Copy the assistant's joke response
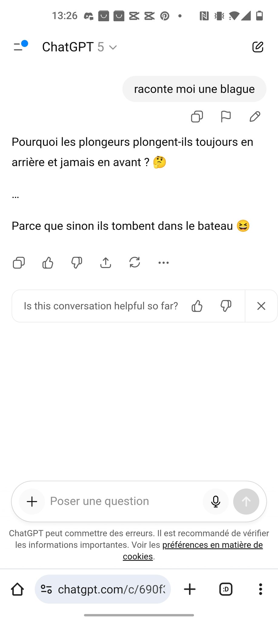This screenshot has height=621, width=278. tap(19, 263)
